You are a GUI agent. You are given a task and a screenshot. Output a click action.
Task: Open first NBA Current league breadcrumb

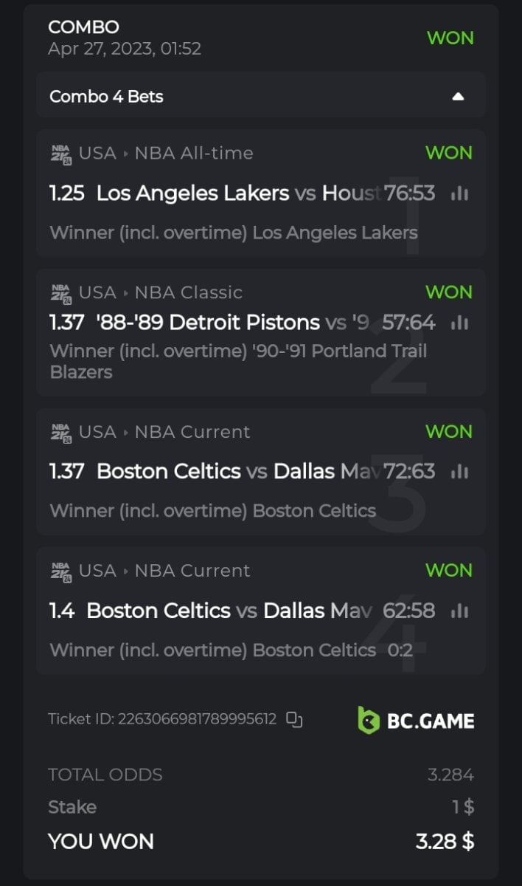tap(192, 432)
